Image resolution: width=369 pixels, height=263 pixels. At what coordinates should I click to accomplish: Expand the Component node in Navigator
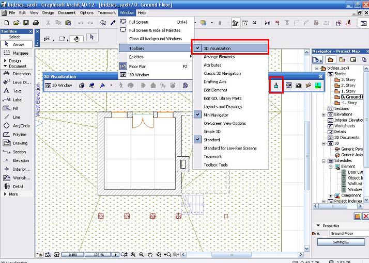(330, 195)
